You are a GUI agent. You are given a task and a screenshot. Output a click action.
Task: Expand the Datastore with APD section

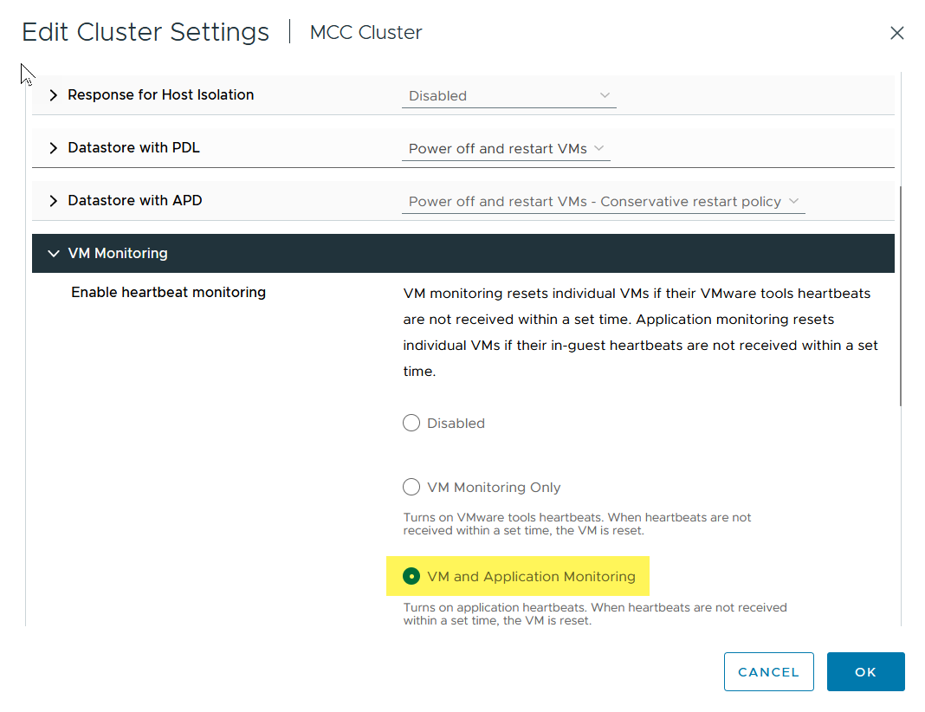tap(54, 201)
